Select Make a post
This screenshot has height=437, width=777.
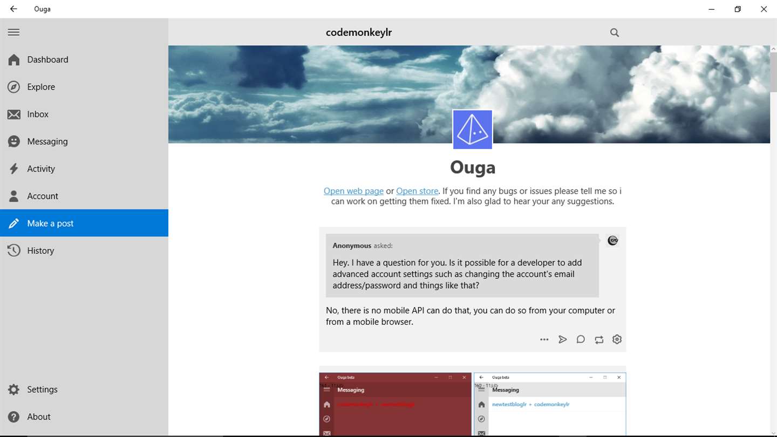[84, 223]
